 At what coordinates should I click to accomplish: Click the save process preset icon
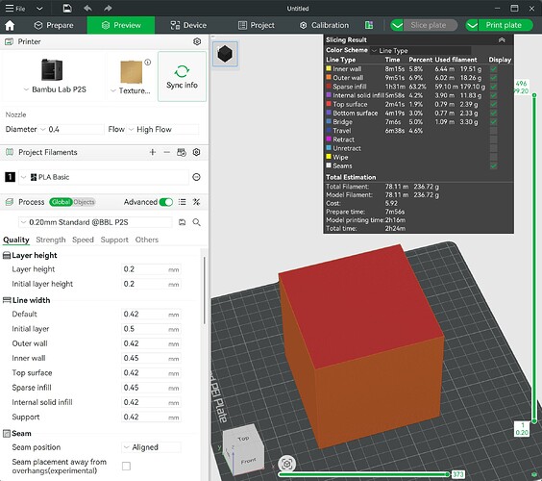pyautogui.click(x=183, y=222)
